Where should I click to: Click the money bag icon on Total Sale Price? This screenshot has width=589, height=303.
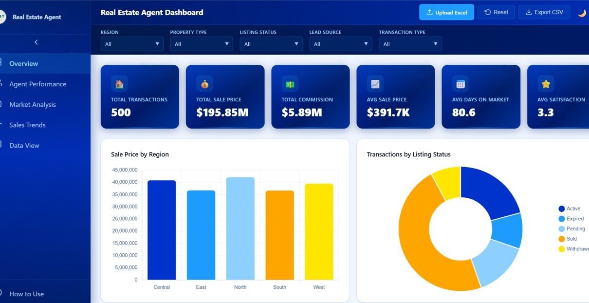tap(204, 84)
